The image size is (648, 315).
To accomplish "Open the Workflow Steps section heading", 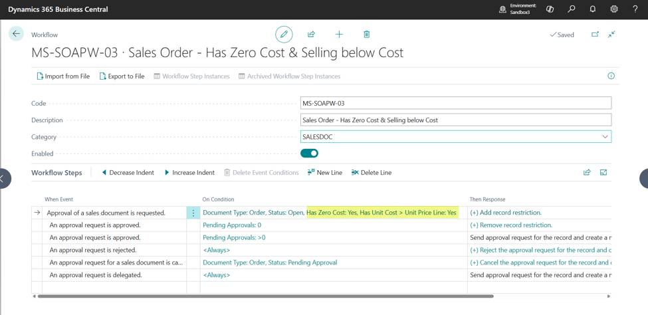I will coord(56,172).
